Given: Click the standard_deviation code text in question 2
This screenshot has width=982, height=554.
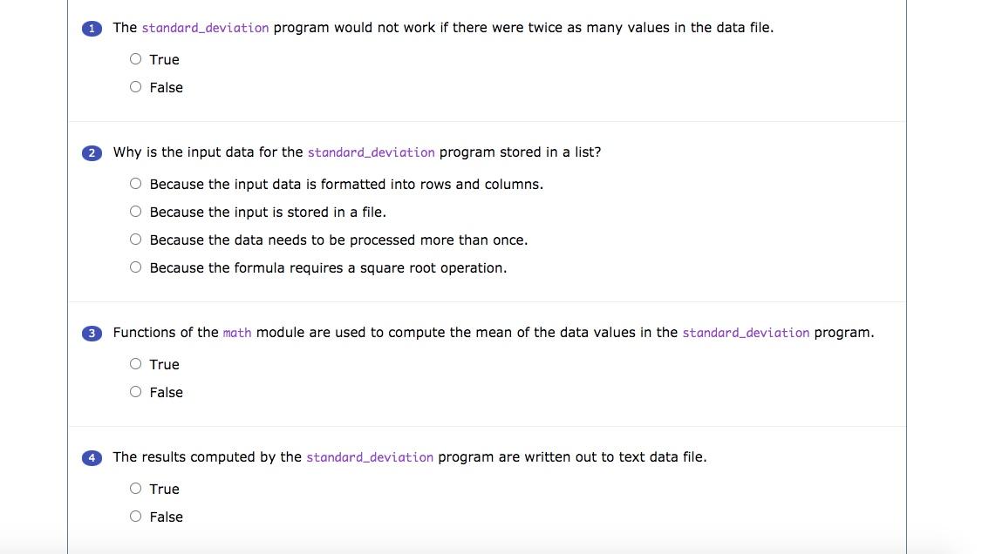Looking at the screenshot, I should (371, 152).
